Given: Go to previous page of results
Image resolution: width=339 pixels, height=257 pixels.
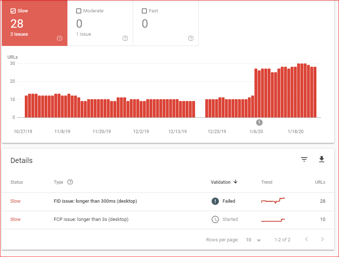Looking at the screenshot, I should (x=306, y=239).
